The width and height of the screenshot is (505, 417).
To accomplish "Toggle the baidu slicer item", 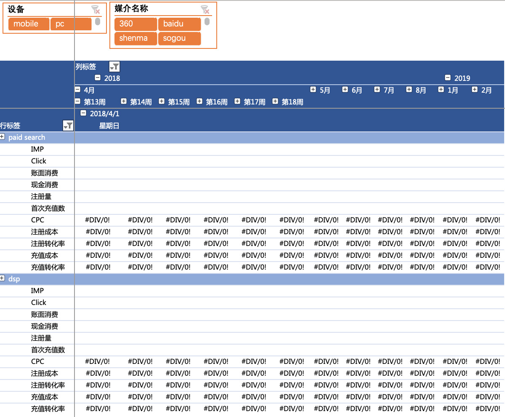I will point(179,24).
